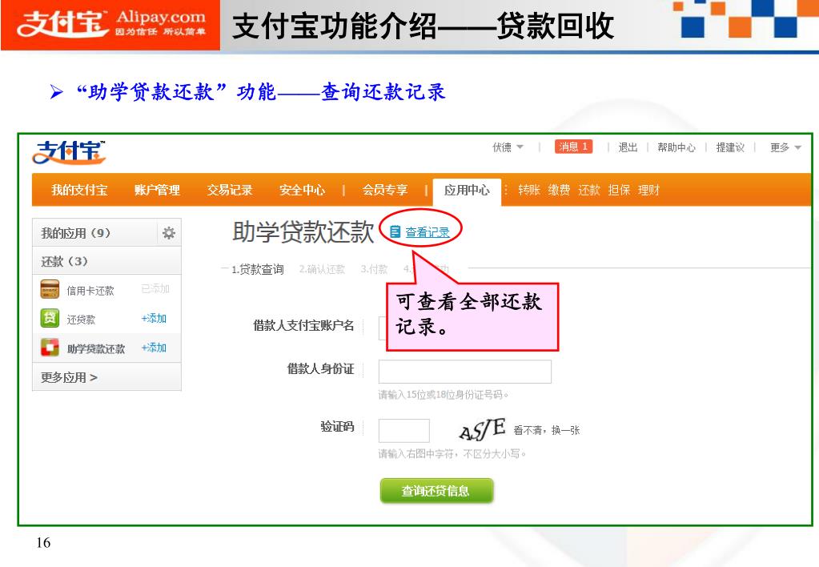Open the 帮助中心 link
Screen dimensions: 819x567
click(x=676, y=147)
